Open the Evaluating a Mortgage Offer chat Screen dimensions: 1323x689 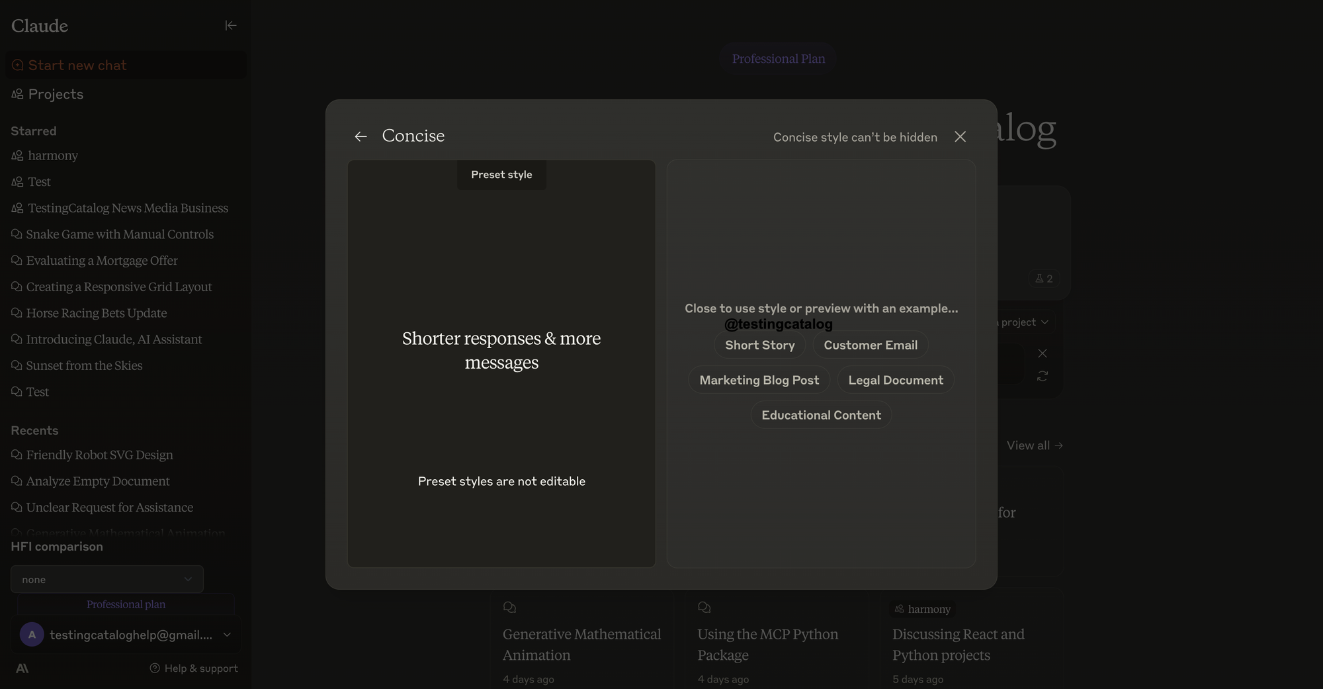click(95, 261)
